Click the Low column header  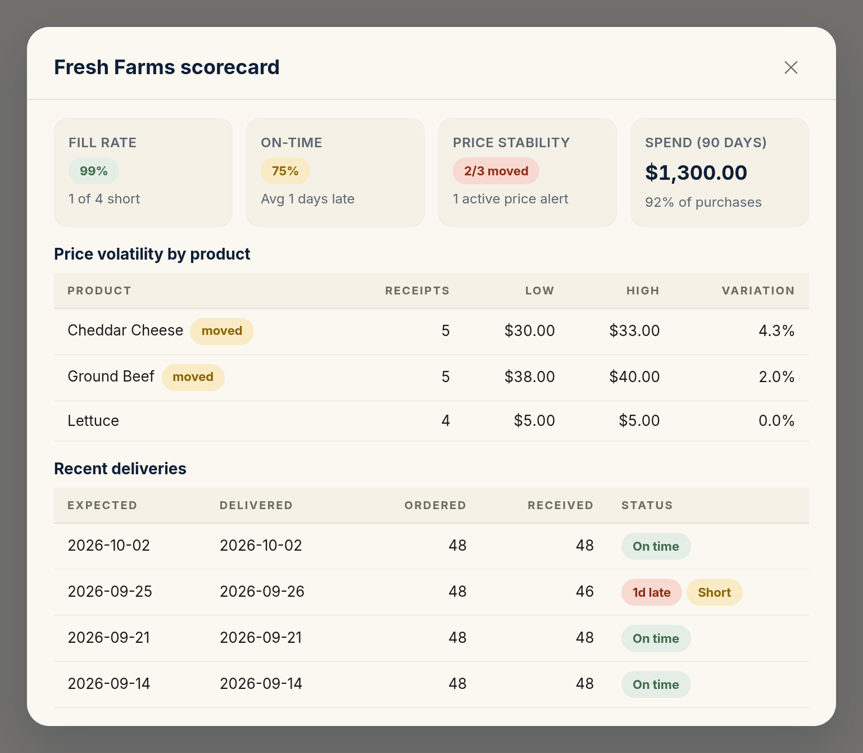coord(540,291)
